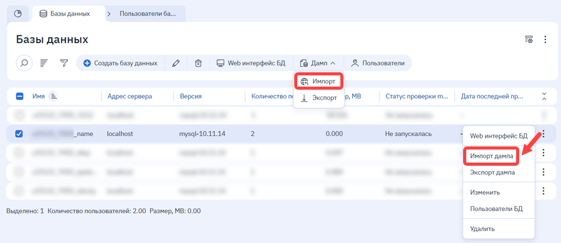
Task: Click the pencil edit icon
Action: (176, 64)
